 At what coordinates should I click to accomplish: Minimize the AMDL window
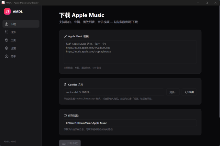tap(198, 3)
